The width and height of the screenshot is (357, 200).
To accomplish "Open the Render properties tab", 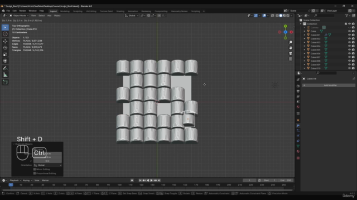I will tap(298, 86).
